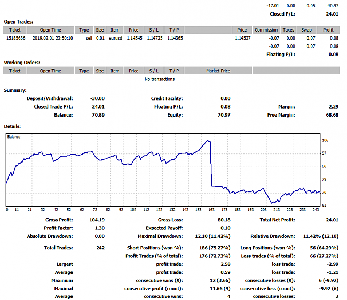Click the consecutive losses value 6 (-9.92)
The image size is (347, 300).
coord(329,281)
